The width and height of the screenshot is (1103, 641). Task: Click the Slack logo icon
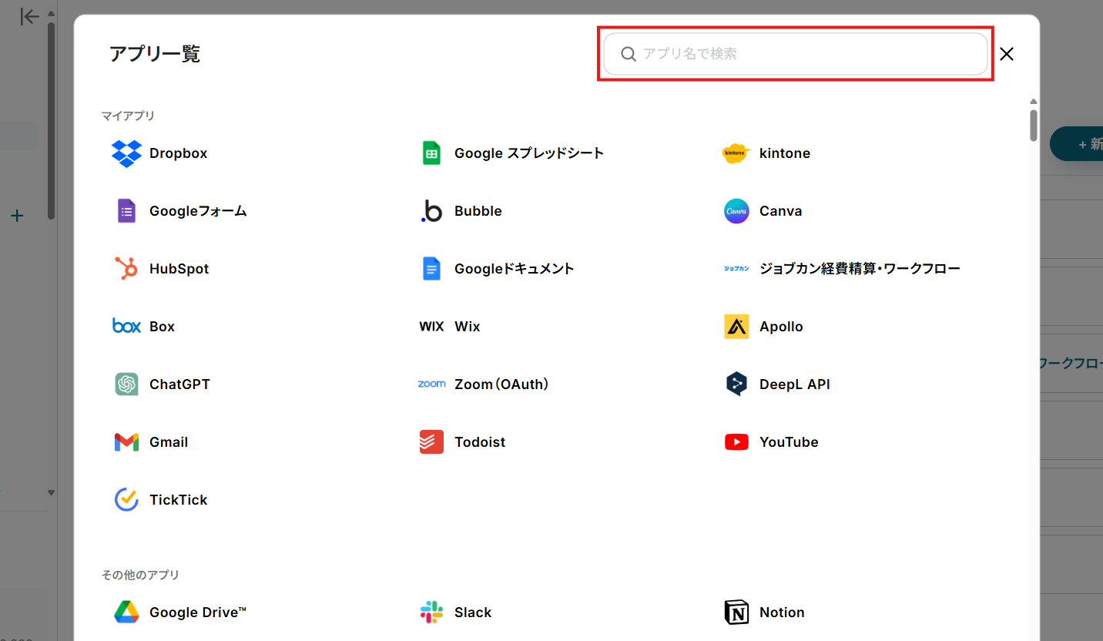coord(431,612)
